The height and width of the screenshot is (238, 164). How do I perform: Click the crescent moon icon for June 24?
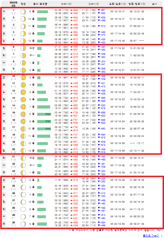click(23, 180)
